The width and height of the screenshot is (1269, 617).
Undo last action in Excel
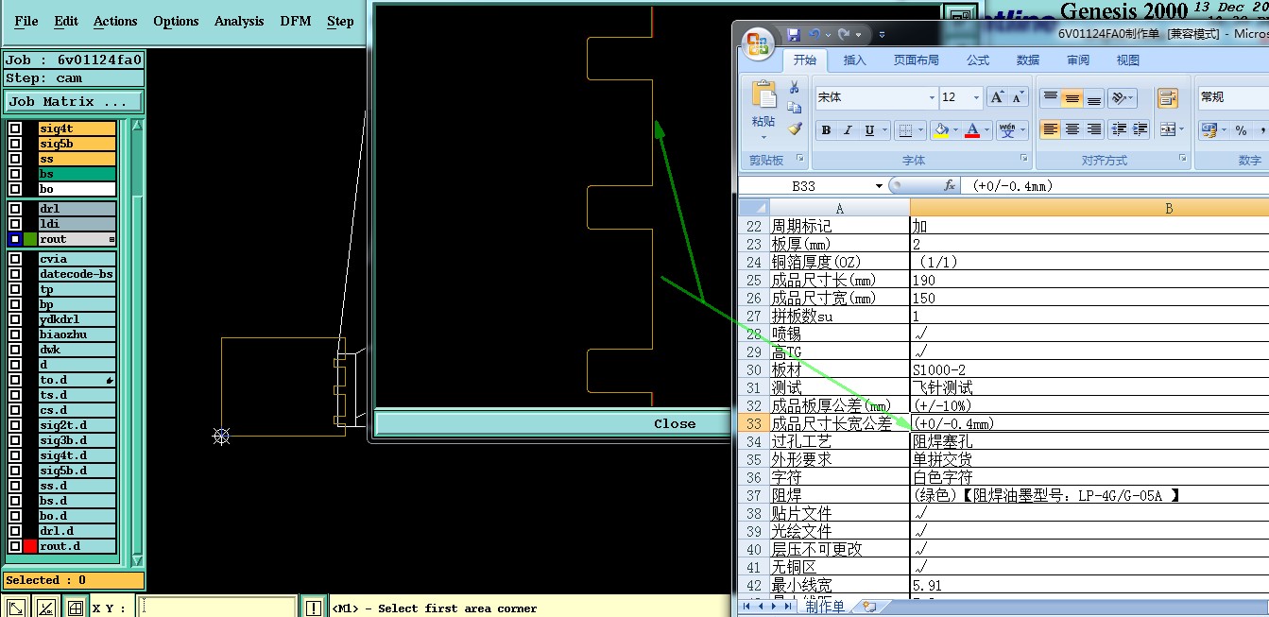click(x=815, y=35)
